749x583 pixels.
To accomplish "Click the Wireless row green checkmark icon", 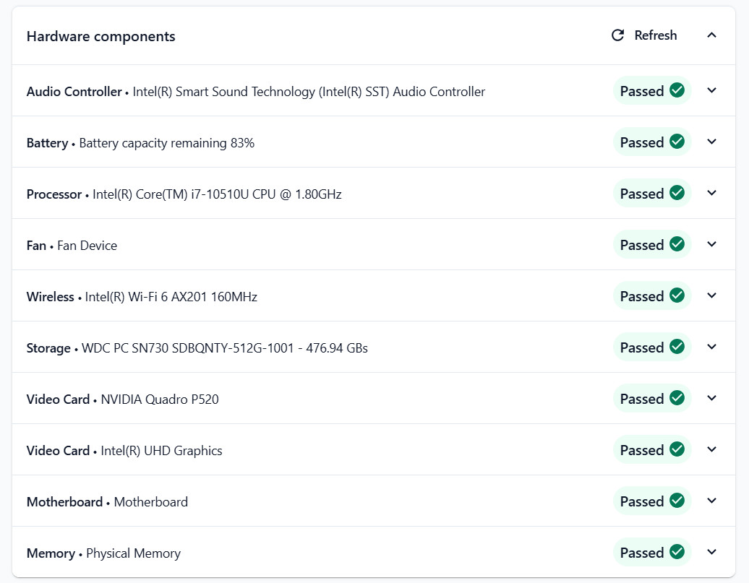I will (x=677, y=295).
